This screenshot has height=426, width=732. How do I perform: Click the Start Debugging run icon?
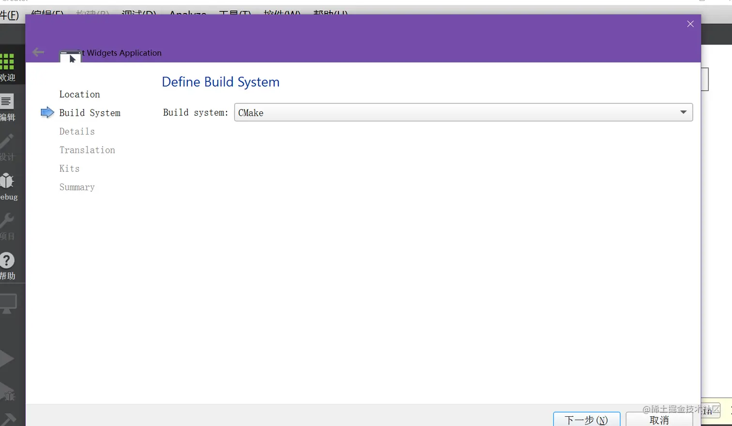coord(8,392)
